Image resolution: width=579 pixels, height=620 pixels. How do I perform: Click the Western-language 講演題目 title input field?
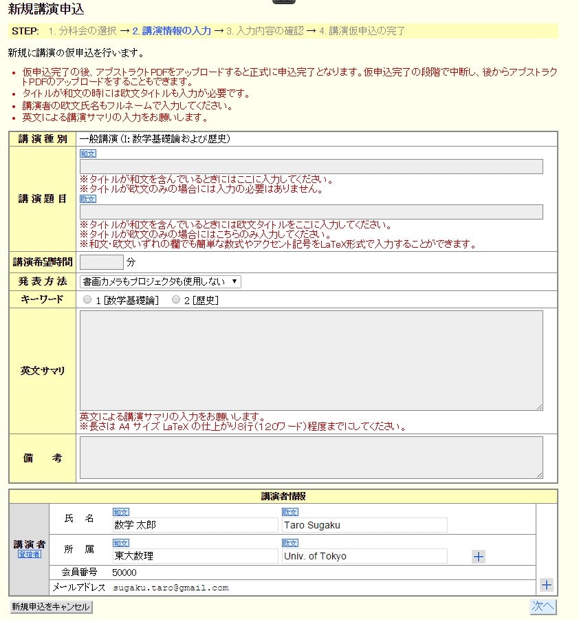point(311,212)
